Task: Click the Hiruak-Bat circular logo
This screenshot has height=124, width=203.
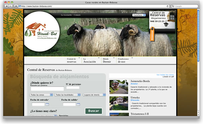Action: pos(42,31)
